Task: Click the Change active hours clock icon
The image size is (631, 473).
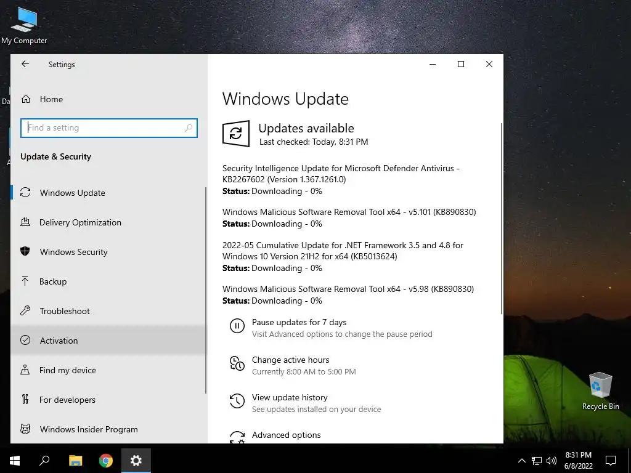Action: tap(237, 363)
